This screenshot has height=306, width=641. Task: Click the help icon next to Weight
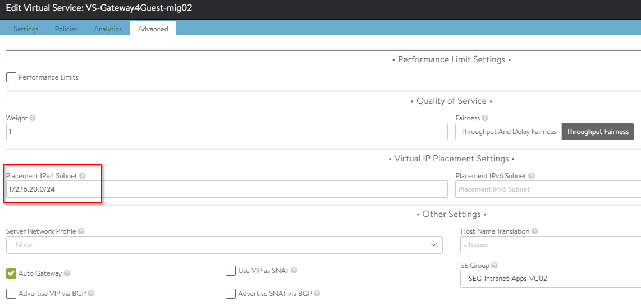(x=33, y=118)
